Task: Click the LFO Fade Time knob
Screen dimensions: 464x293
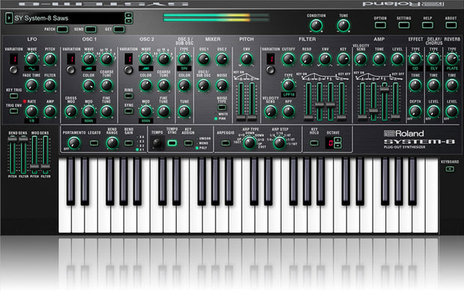Action: pos(31,85)
